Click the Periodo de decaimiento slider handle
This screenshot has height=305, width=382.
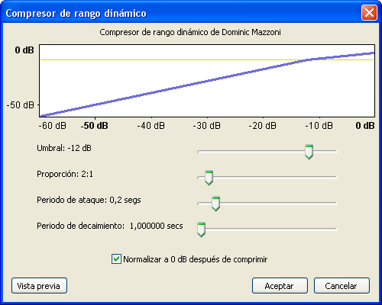click(201, 230)
